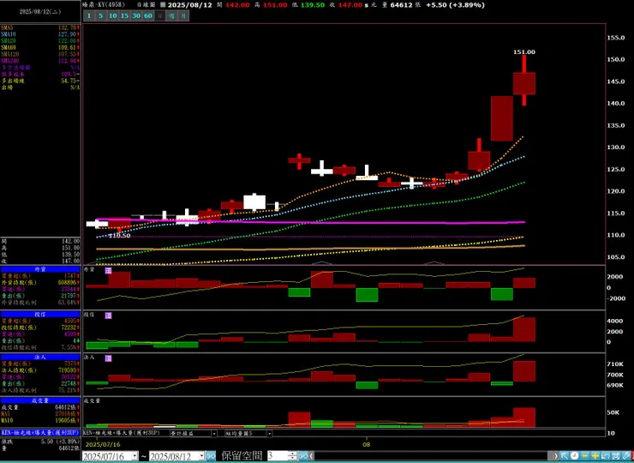Click the KEN-極光線+爆大量 blue label on left
Viewport: 634px width, 463px height.
pyautogui.click(x=40, y=433)
